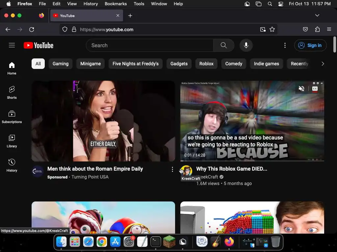Click the site security padlock icon

coord(74,29)
